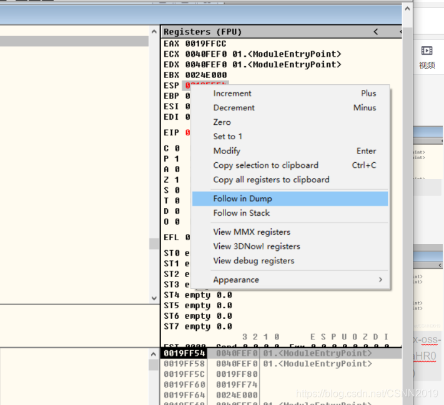
Task: Select the EBX value 0024E000
Action: coord(206,75)
